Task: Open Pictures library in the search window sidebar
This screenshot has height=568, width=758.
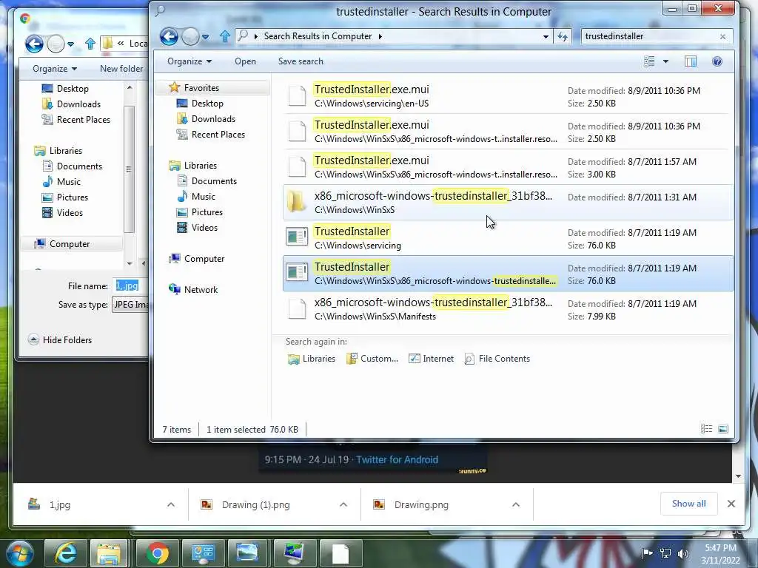Action: point(207,212)
